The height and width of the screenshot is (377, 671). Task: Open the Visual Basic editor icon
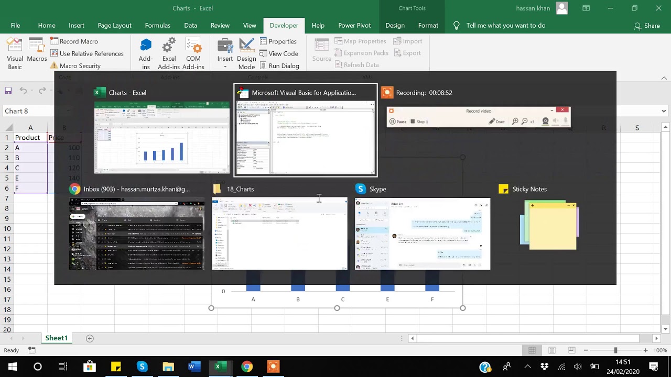point(15,53)
